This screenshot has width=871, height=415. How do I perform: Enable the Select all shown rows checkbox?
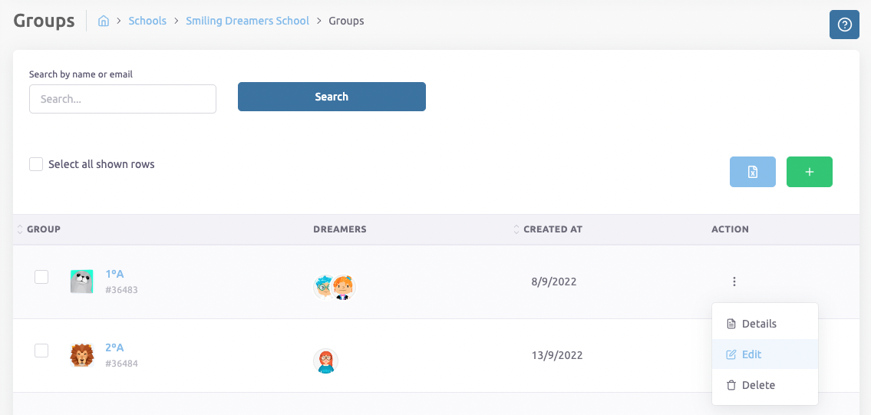(36, 164)
